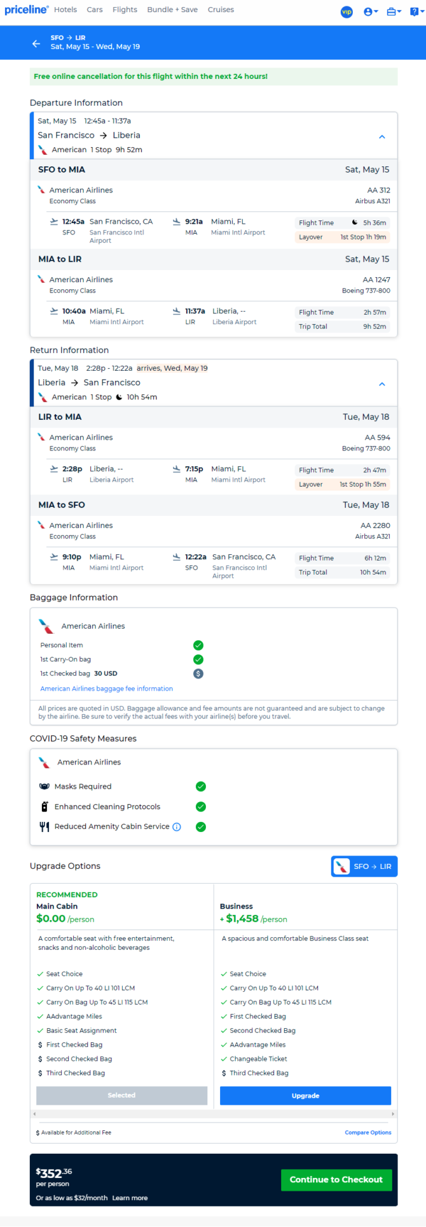This screenshot has width=426, height=1227.
Task: Open Learn more about monthly payments
Action: 130,1198
